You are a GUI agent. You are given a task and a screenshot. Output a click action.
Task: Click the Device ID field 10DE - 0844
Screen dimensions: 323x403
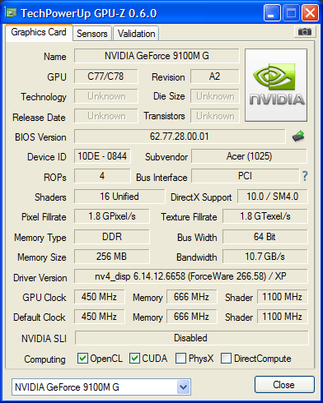coord(102,156)
